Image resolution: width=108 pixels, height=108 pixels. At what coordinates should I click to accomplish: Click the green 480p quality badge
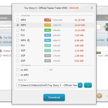click(48, 30)
